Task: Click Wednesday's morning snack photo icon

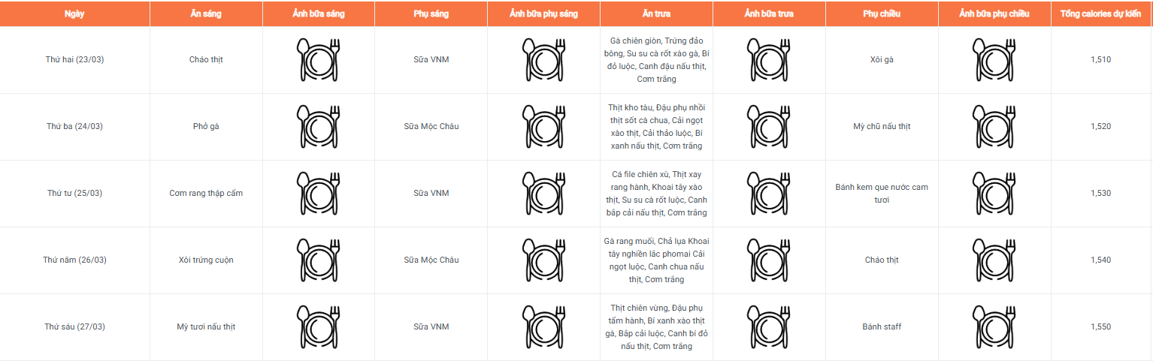Action: 543,193
